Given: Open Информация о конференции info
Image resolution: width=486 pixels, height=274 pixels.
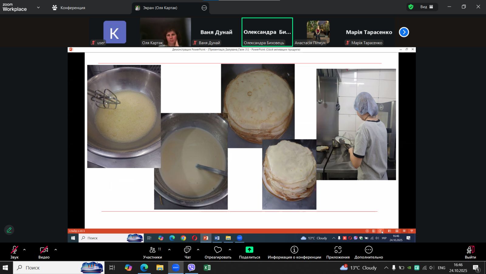Looking at the screenshot, I should [x=294, y=252].
